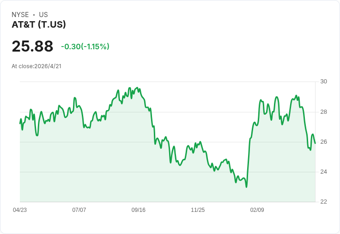340x234 pixels.
Task: Click the 11/25 date axis label
Action: [198, 210]
